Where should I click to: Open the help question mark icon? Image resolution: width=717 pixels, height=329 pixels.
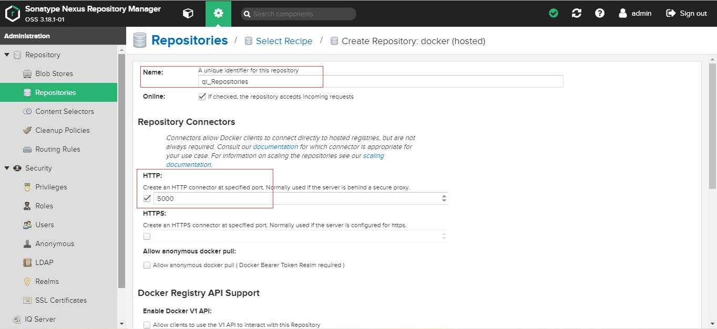click(600, 14)
